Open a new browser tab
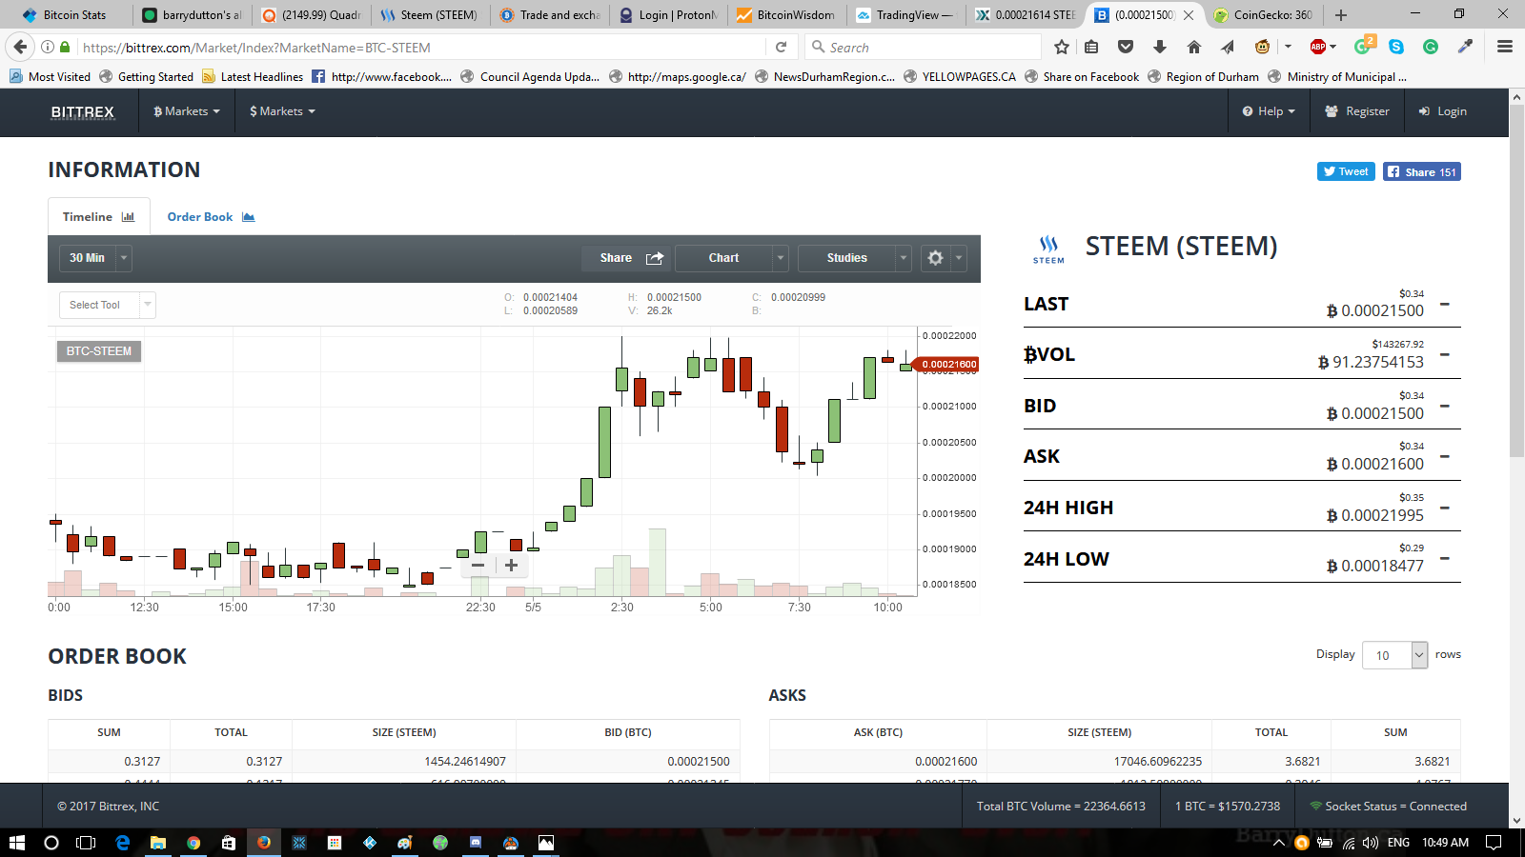The width and height of the screenshot is (1525, 857). tap(1341, 14)
